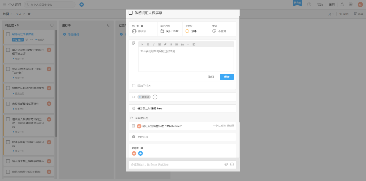Insert an image via the editor toolbar
This screenshot has height=181, width=366.
click(159, 44)
